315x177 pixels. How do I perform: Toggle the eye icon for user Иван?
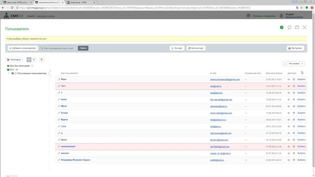pyautogui.click(x=289, y=80)
